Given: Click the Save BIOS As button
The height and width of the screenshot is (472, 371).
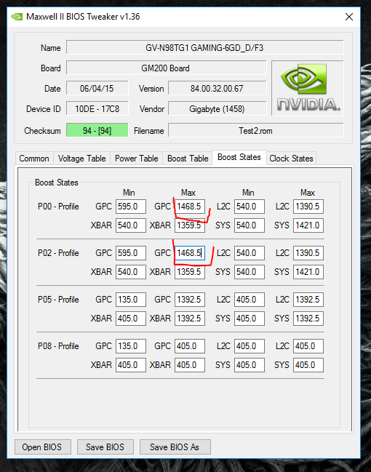Looking at the screenshot, I should [175, 447].
